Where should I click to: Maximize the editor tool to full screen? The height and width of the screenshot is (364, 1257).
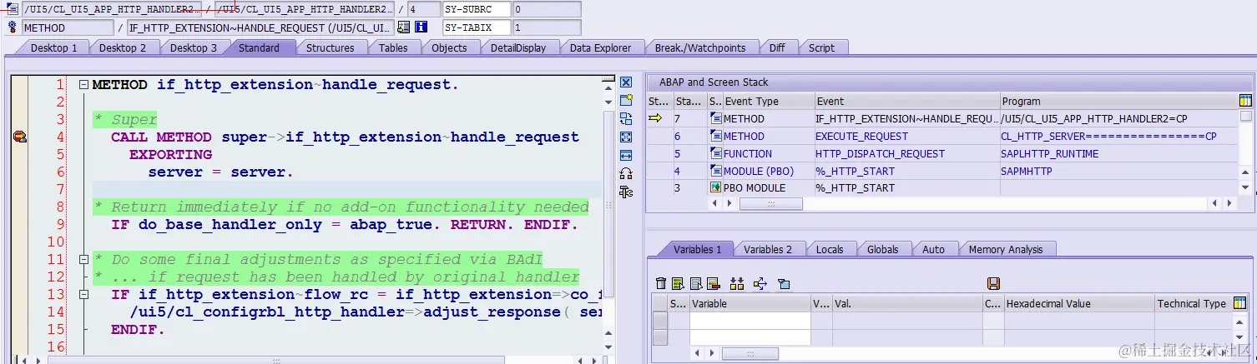[x=626, y=137]
